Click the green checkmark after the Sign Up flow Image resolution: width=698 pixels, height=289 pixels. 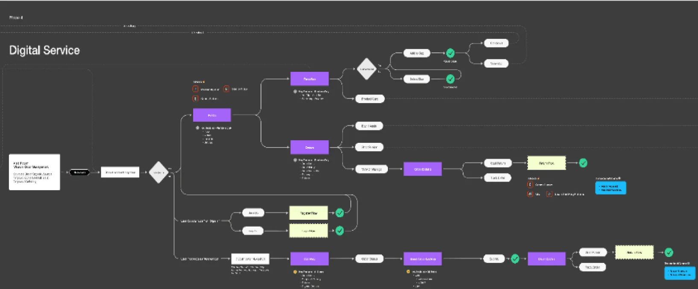340,213
